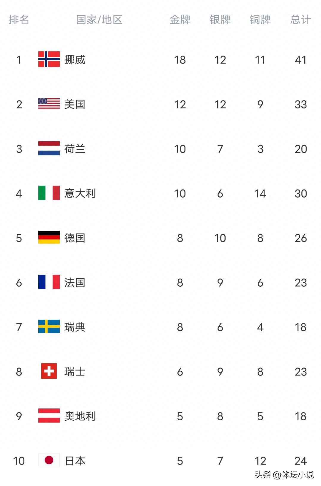The height and width of the screenshot is (486, 321).
Task: Click the United States flag icon
Action: point(49,104)
